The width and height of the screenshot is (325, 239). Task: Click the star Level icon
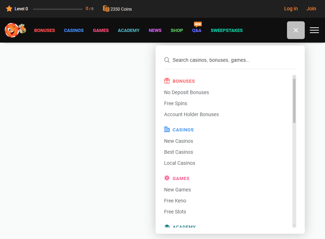coord(9,9)
